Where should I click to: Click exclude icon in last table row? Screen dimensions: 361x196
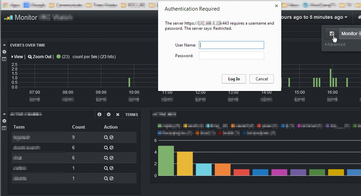pos(112,178)
